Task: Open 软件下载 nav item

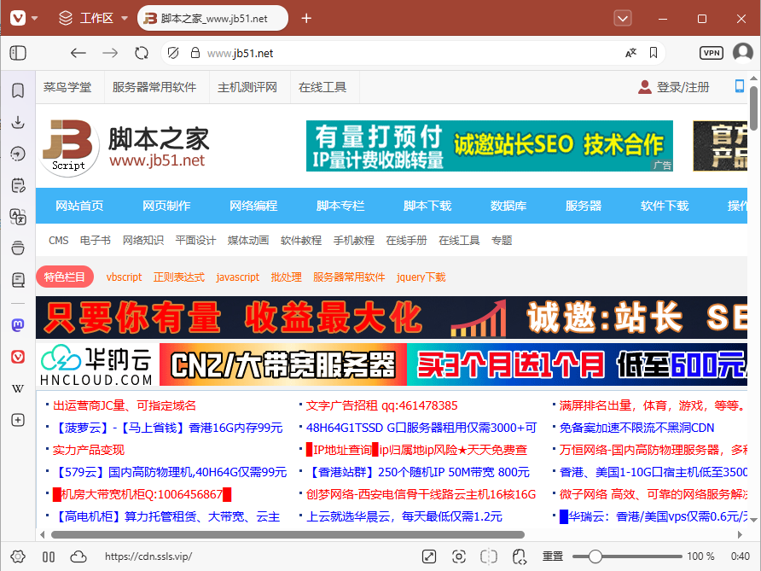Action: pyautogui.click(x=665, y=206)
